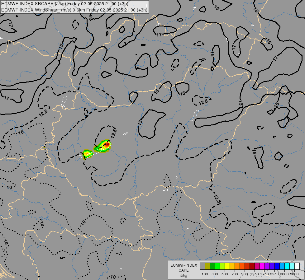Choose the purple CAPE legend swatch
Viewport: 305px width, 280px height.
267,266
